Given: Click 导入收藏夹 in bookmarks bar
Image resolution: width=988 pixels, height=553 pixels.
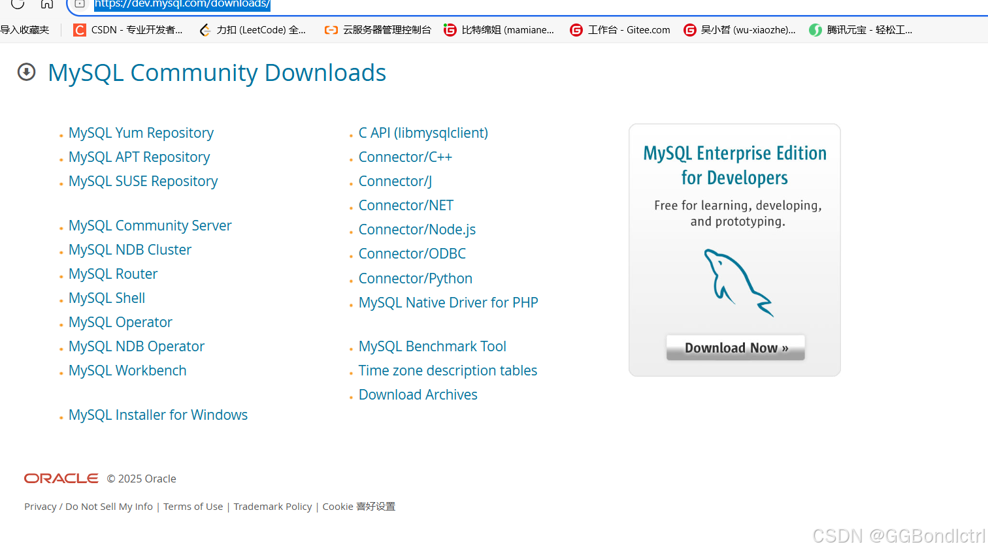Looking at the screenshot, I should (25, 30).
